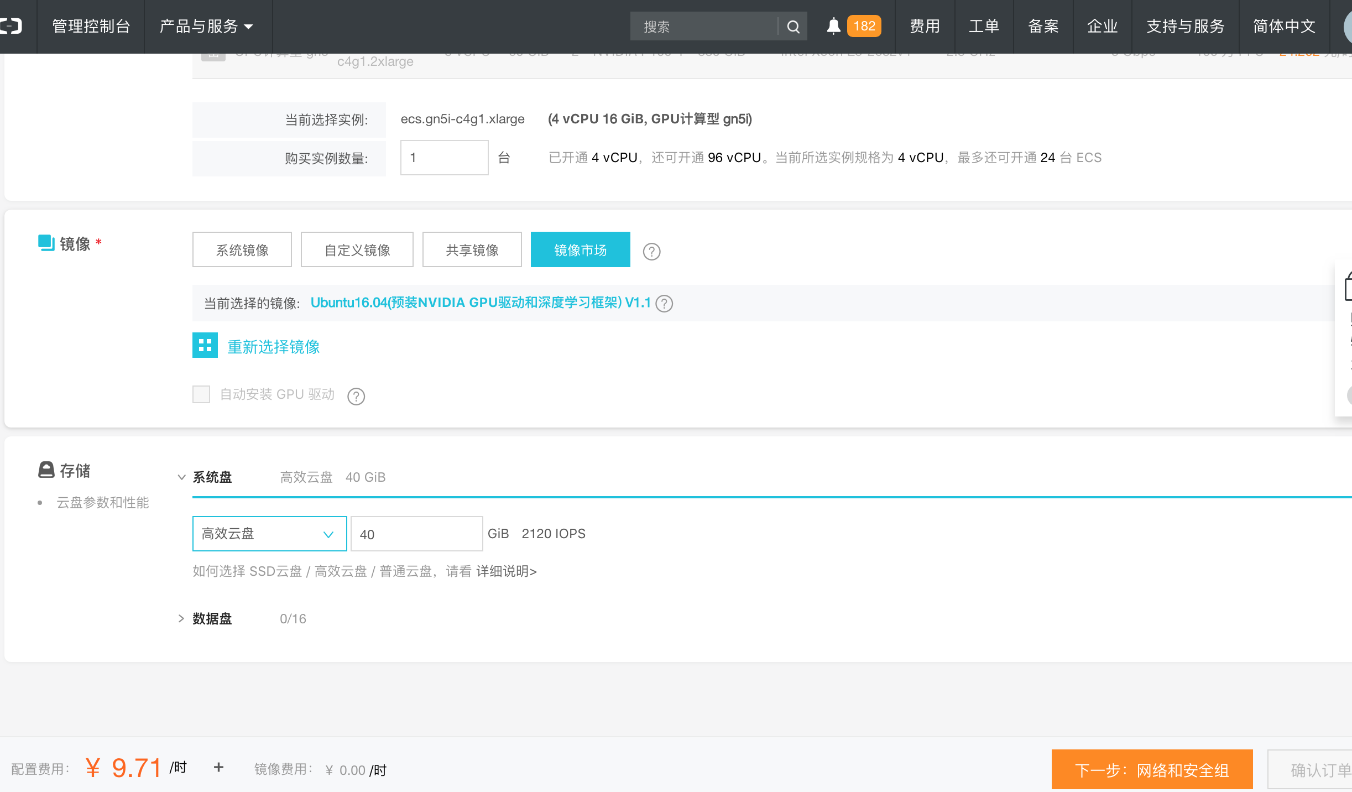
Task: Click the 182 notification badge
Action: [x=864, y=26]
